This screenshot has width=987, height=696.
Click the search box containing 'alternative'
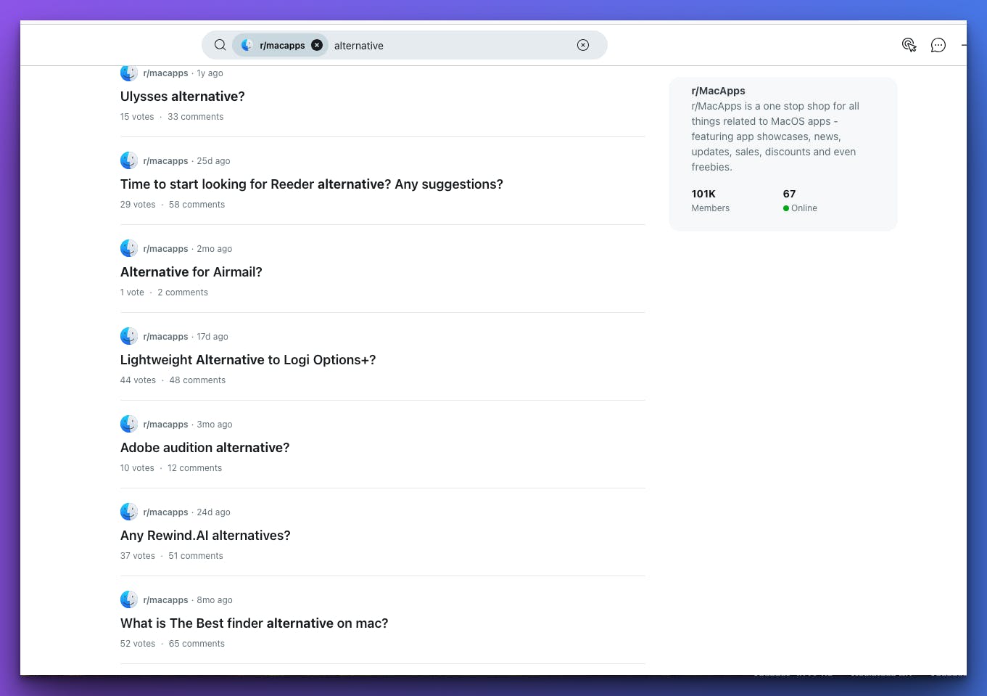tap(404, 45)
